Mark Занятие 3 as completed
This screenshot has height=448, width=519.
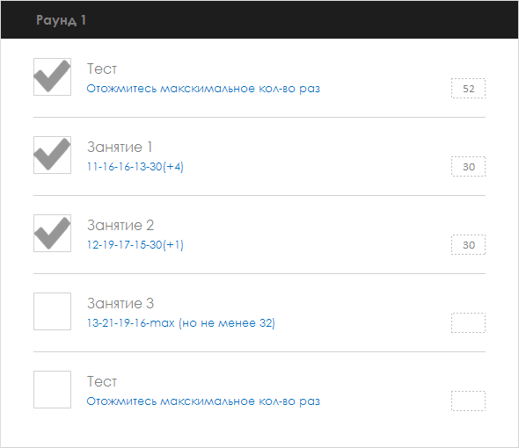(x=52, y=311)
